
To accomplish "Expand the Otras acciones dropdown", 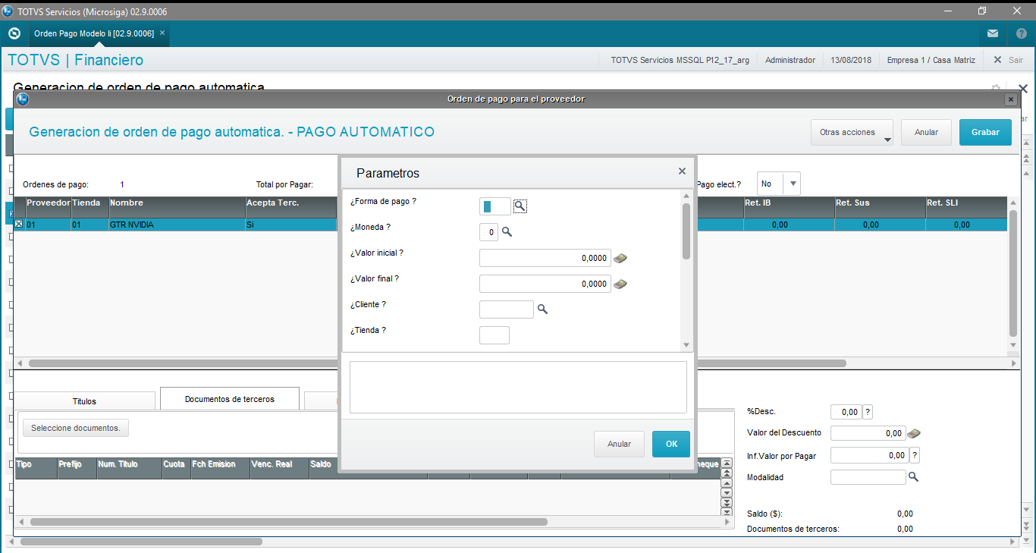I will [x=852, y=132].
